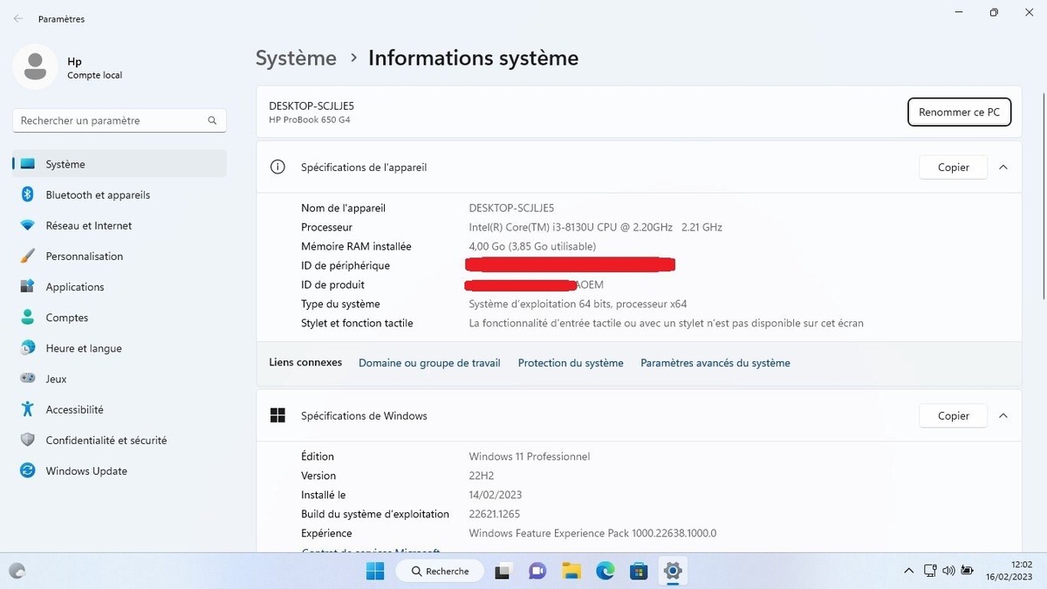Launch the Chat app from taskbar
Image resolution: width=1047 pixels, height=589 pixels.
(537, 572)
